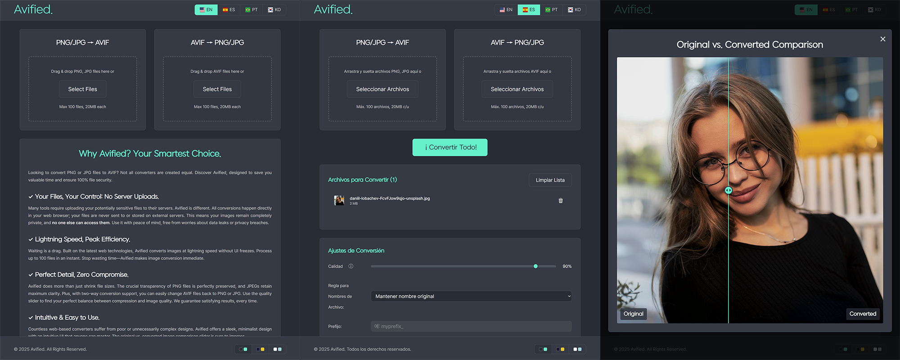
Task: Click the comparison slider handle on the photo
Action: click(728, 190)
